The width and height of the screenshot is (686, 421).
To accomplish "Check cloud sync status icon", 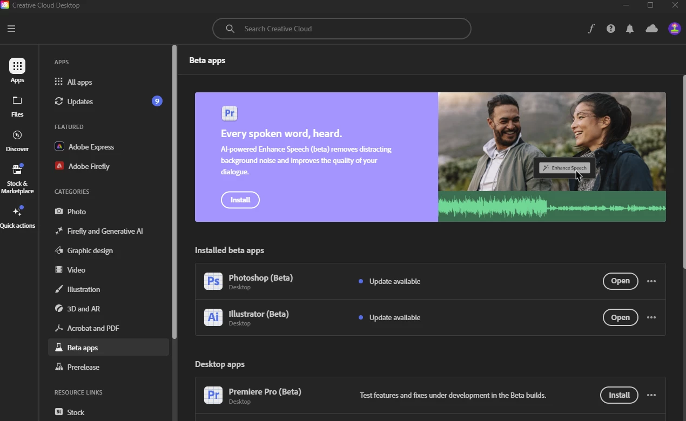I will click(652, 29).
